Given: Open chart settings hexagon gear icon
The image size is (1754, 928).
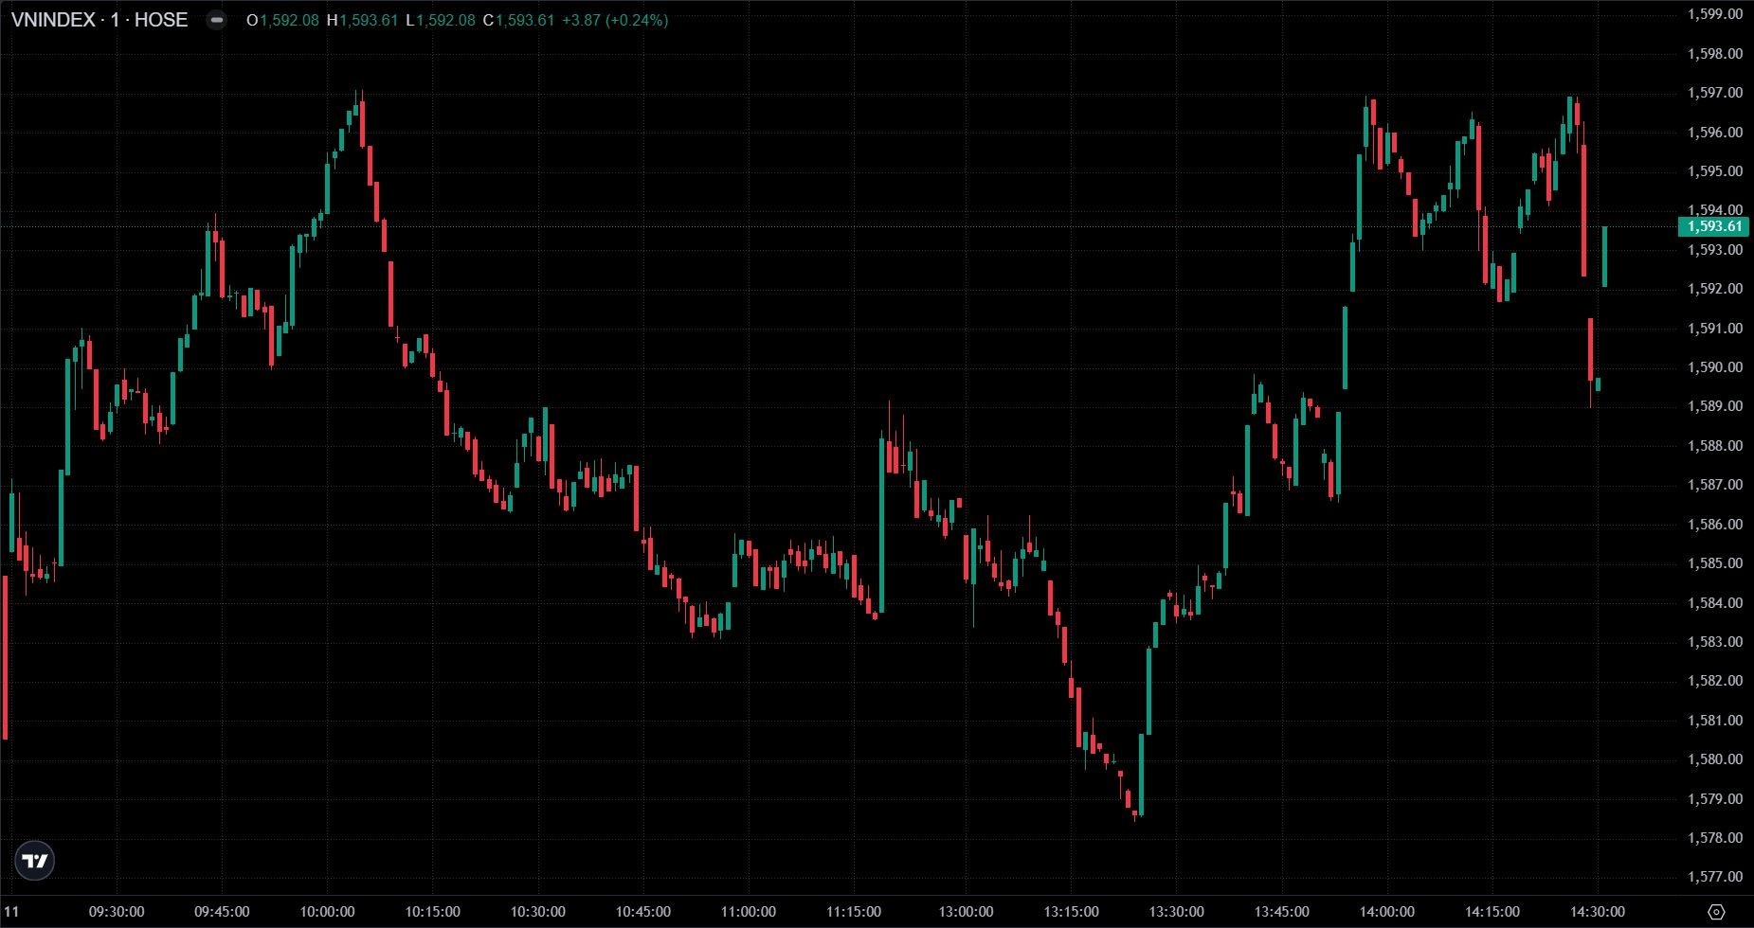Looking at the screenshot, I should [x=1716, y=912].
